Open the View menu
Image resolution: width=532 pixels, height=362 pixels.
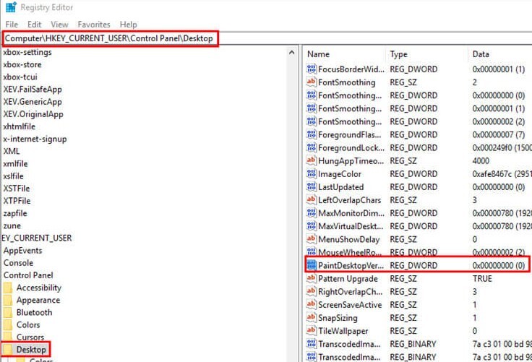(x=59, y=25)
